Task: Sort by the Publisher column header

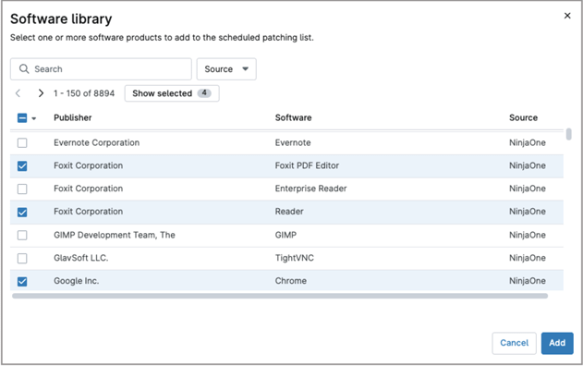Action: click(72, 117)
